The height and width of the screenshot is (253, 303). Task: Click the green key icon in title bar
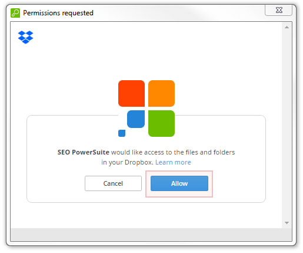15,13
